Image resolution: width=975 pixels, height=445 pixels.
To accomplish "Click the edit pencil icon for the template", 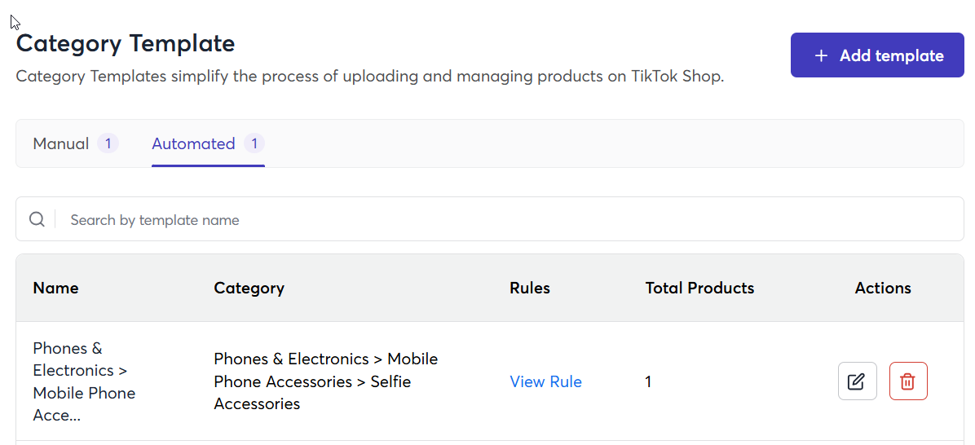I will (x=858, y=381).
